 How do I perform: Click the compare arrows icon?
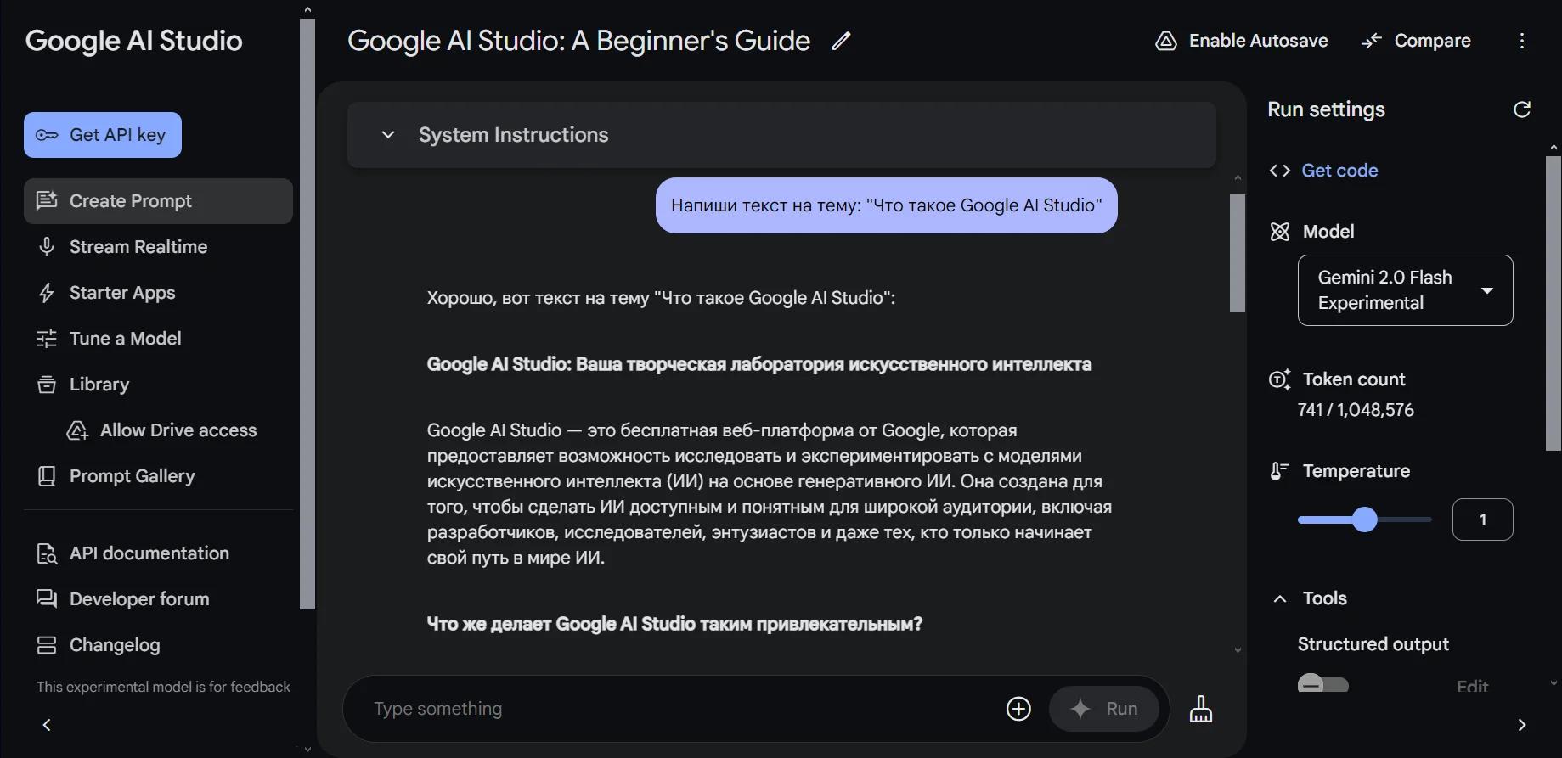coord(1372,41)
